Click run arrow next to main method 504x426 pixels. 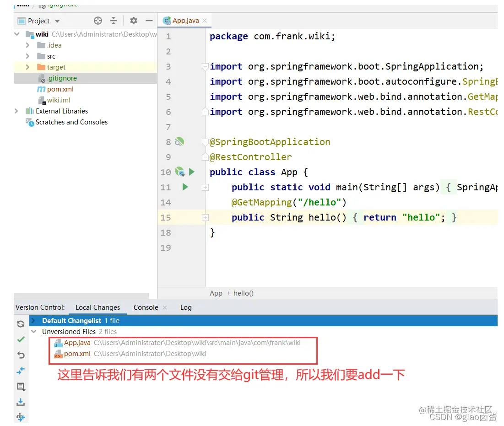[x=185, y=187]
